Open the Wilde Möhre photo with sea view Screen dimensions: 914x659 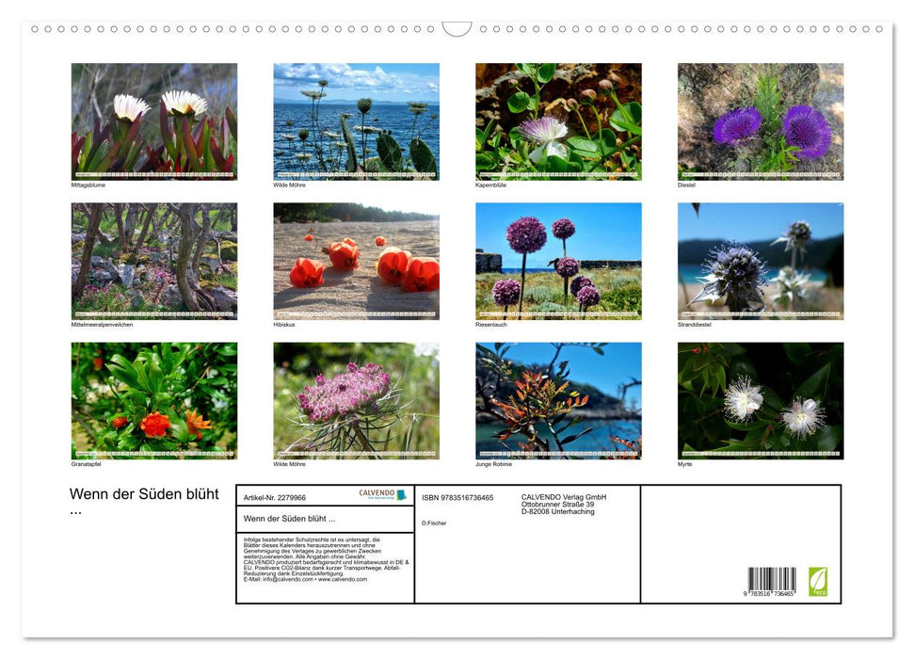(x=356, y=121)
